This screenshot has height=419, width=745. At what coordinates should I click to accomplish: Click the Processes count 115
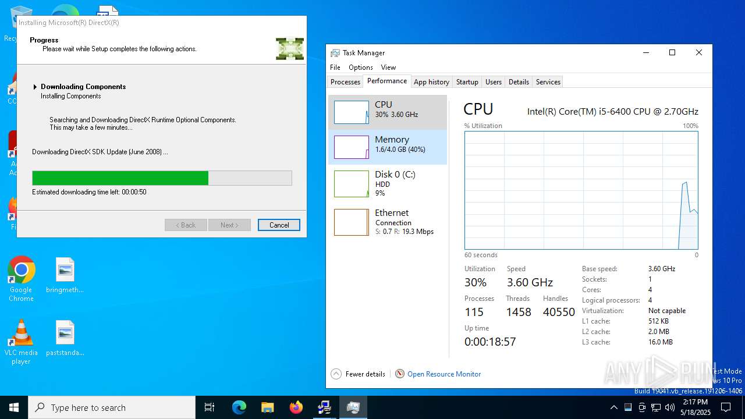[474, 312]
